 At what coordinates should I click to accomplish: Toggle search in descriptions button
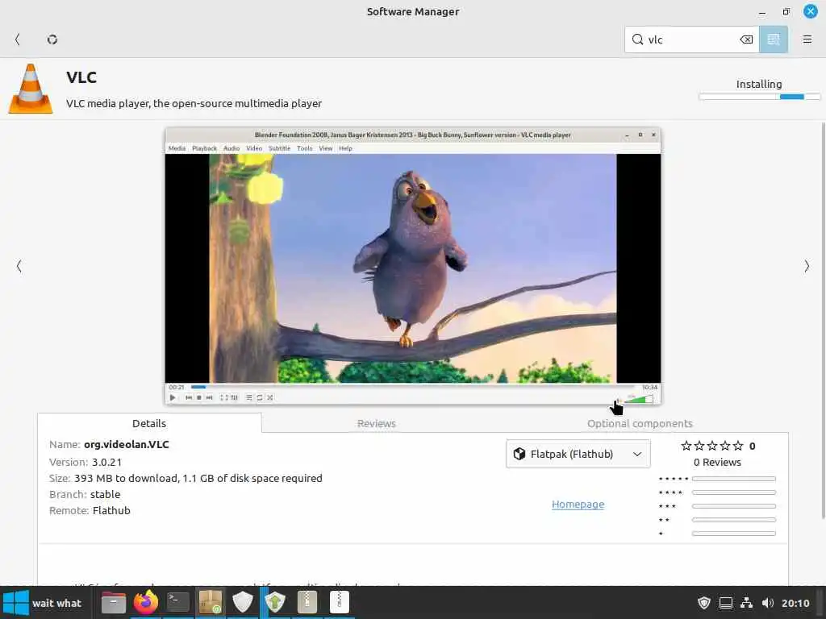coord(774,39)
